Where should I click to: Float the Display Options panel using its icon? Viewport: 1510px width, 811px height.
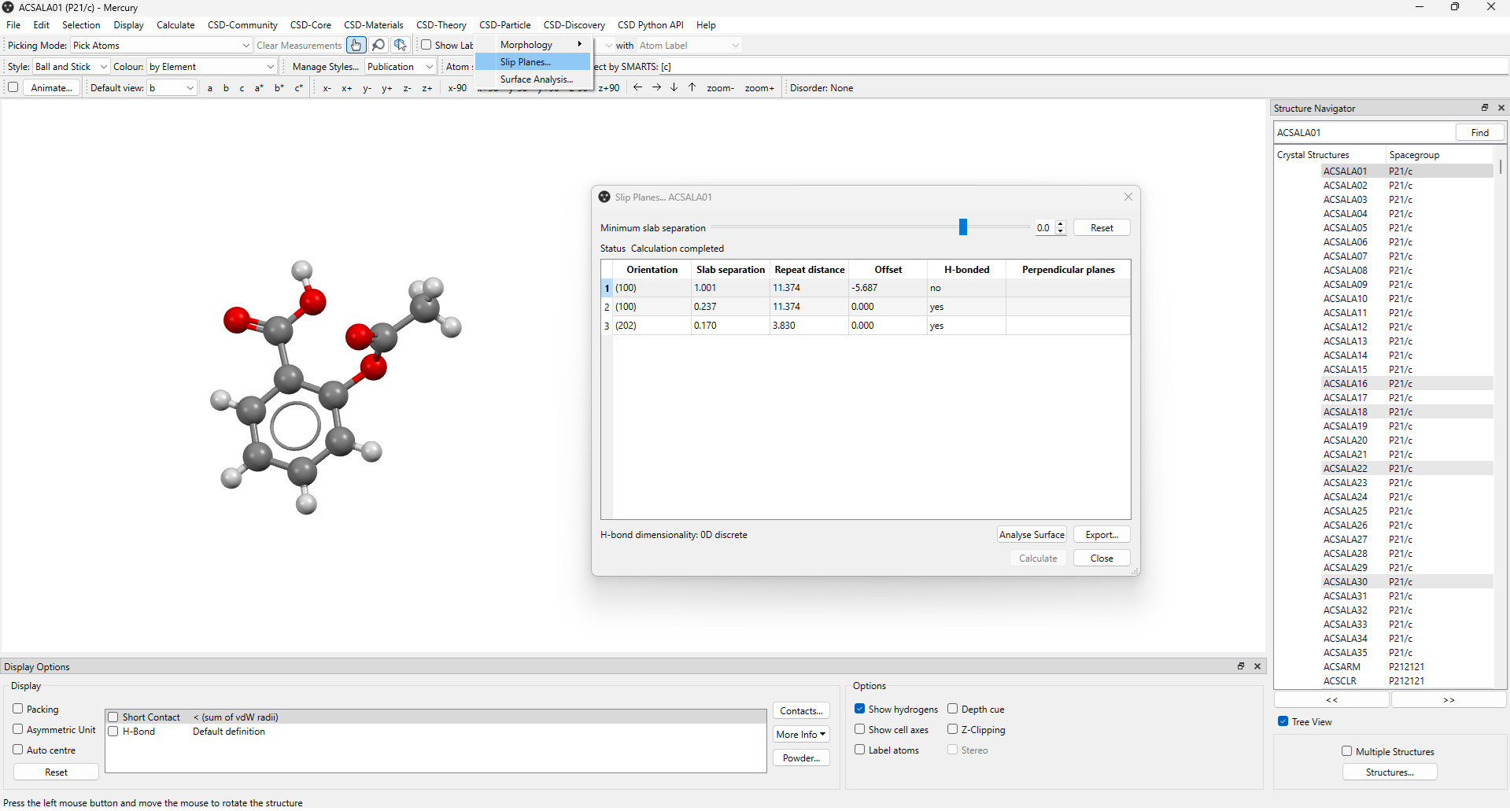coord(1239,666)
